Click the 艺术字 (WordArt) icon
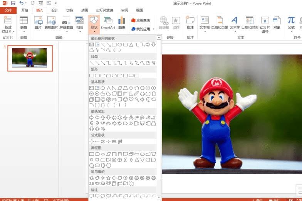The image size is (302, 201). pos(235,23)
